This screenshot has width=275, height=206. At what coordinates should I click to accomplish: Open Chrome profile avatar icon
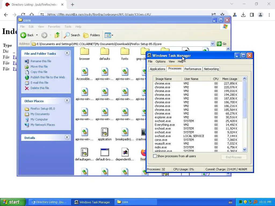coord(260,15)
